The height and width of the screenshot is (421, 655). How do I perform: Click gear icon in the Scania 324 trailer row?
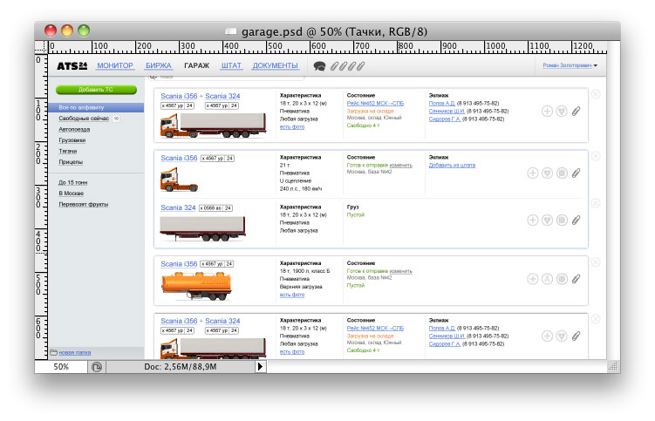[562, 221]
